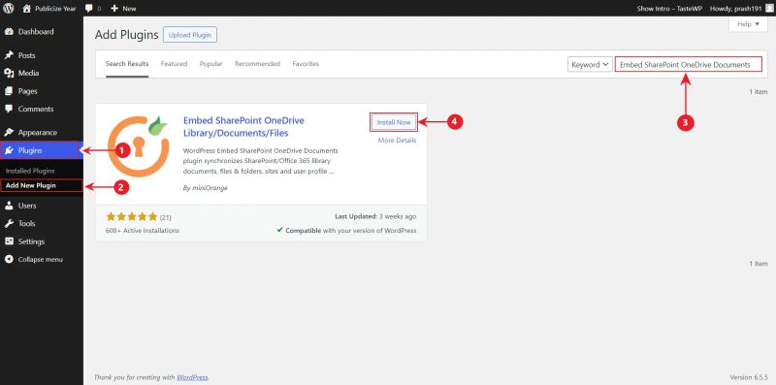Click the Collapse menu arrow icon
The width and height of the screenshot is (776, 385).
coord(9,259)
